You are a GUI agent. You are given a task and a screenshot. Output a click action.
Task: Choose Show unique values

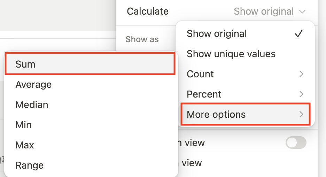(231, 54)
